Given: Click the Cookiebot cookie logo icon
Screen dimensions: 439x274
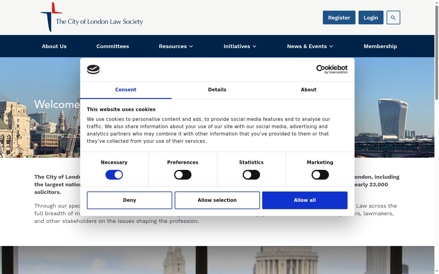Looking at the screenshot, I should pos(93,69).
